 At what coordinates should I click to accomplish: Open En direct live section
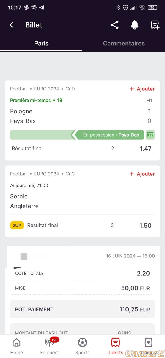coord(49,346)
